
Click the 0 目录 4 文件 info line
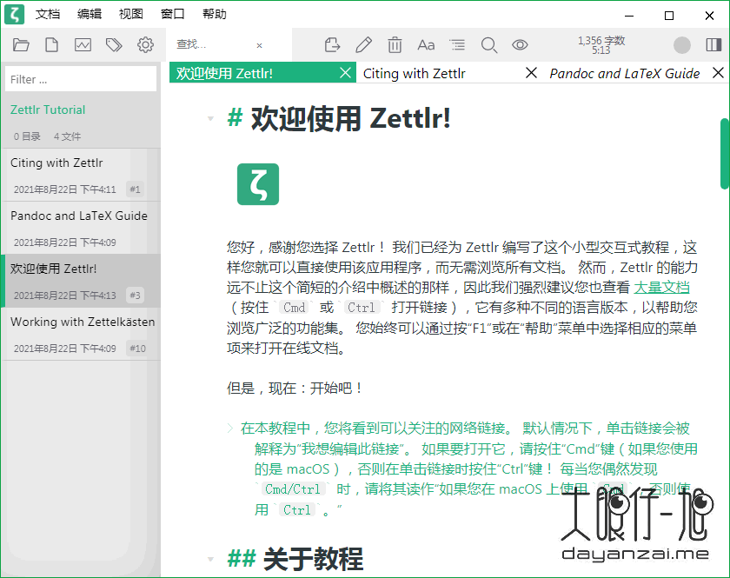(x=47, y=136)
